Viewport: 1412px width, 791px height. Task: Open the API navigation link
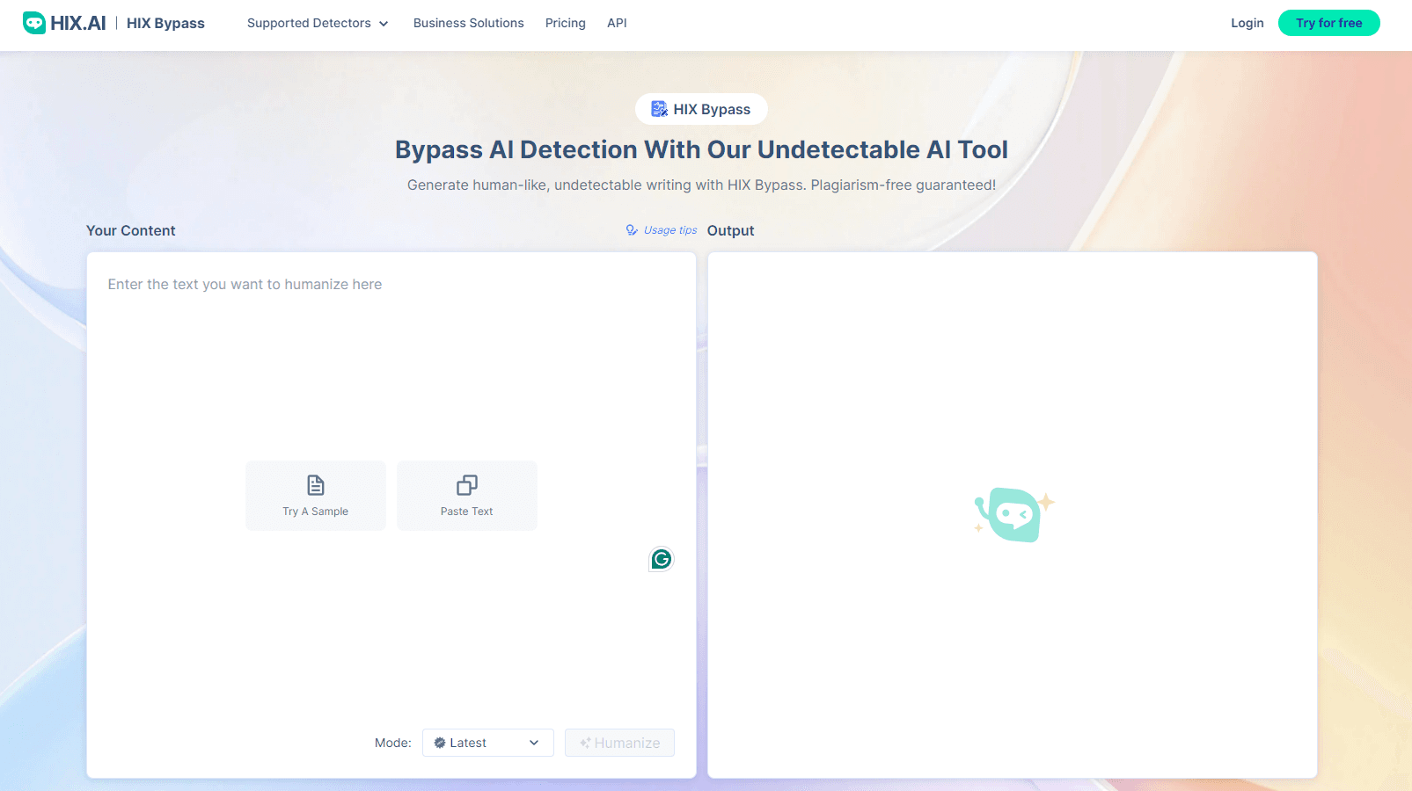617,23
